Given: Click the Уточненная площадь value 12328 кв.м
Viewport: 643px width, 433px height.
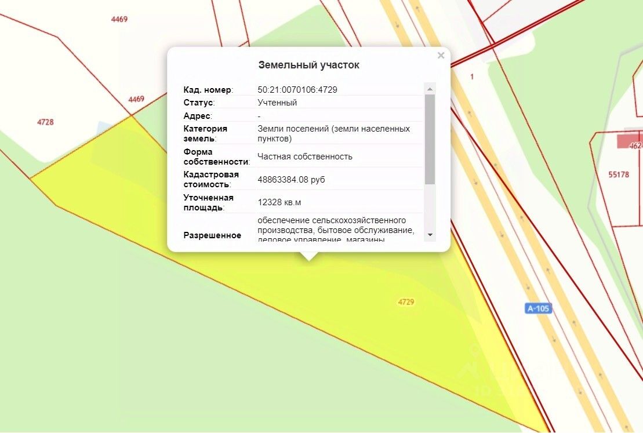Looking at the screenshot, I should point(279,202).
